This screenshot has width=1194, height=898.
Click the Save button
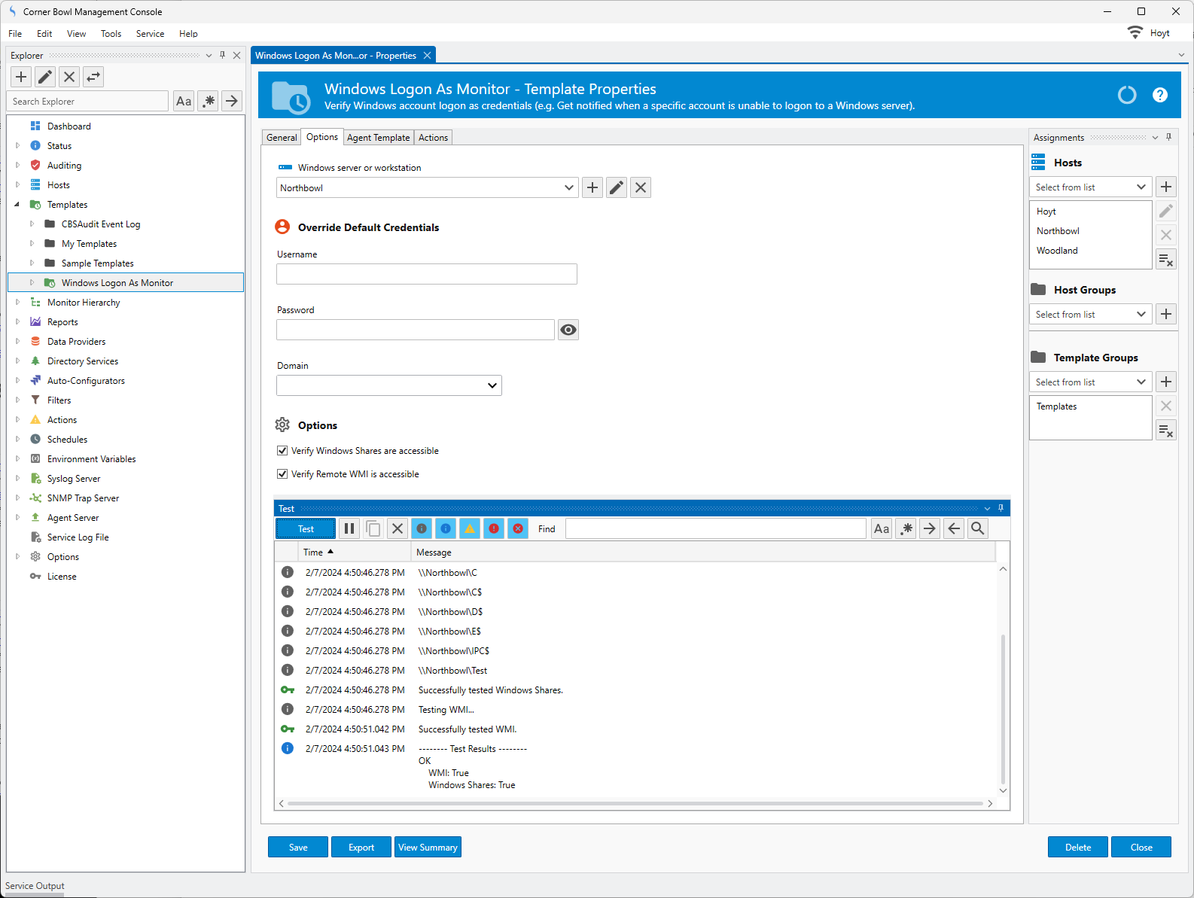click(298, 848)
